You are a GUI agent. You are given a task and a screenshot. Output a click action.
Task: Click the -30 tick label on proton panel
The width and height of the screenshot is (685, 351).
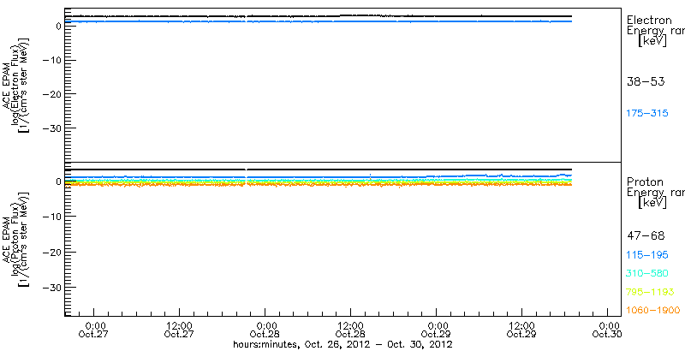pyautogui.click(x=51, y=287)
